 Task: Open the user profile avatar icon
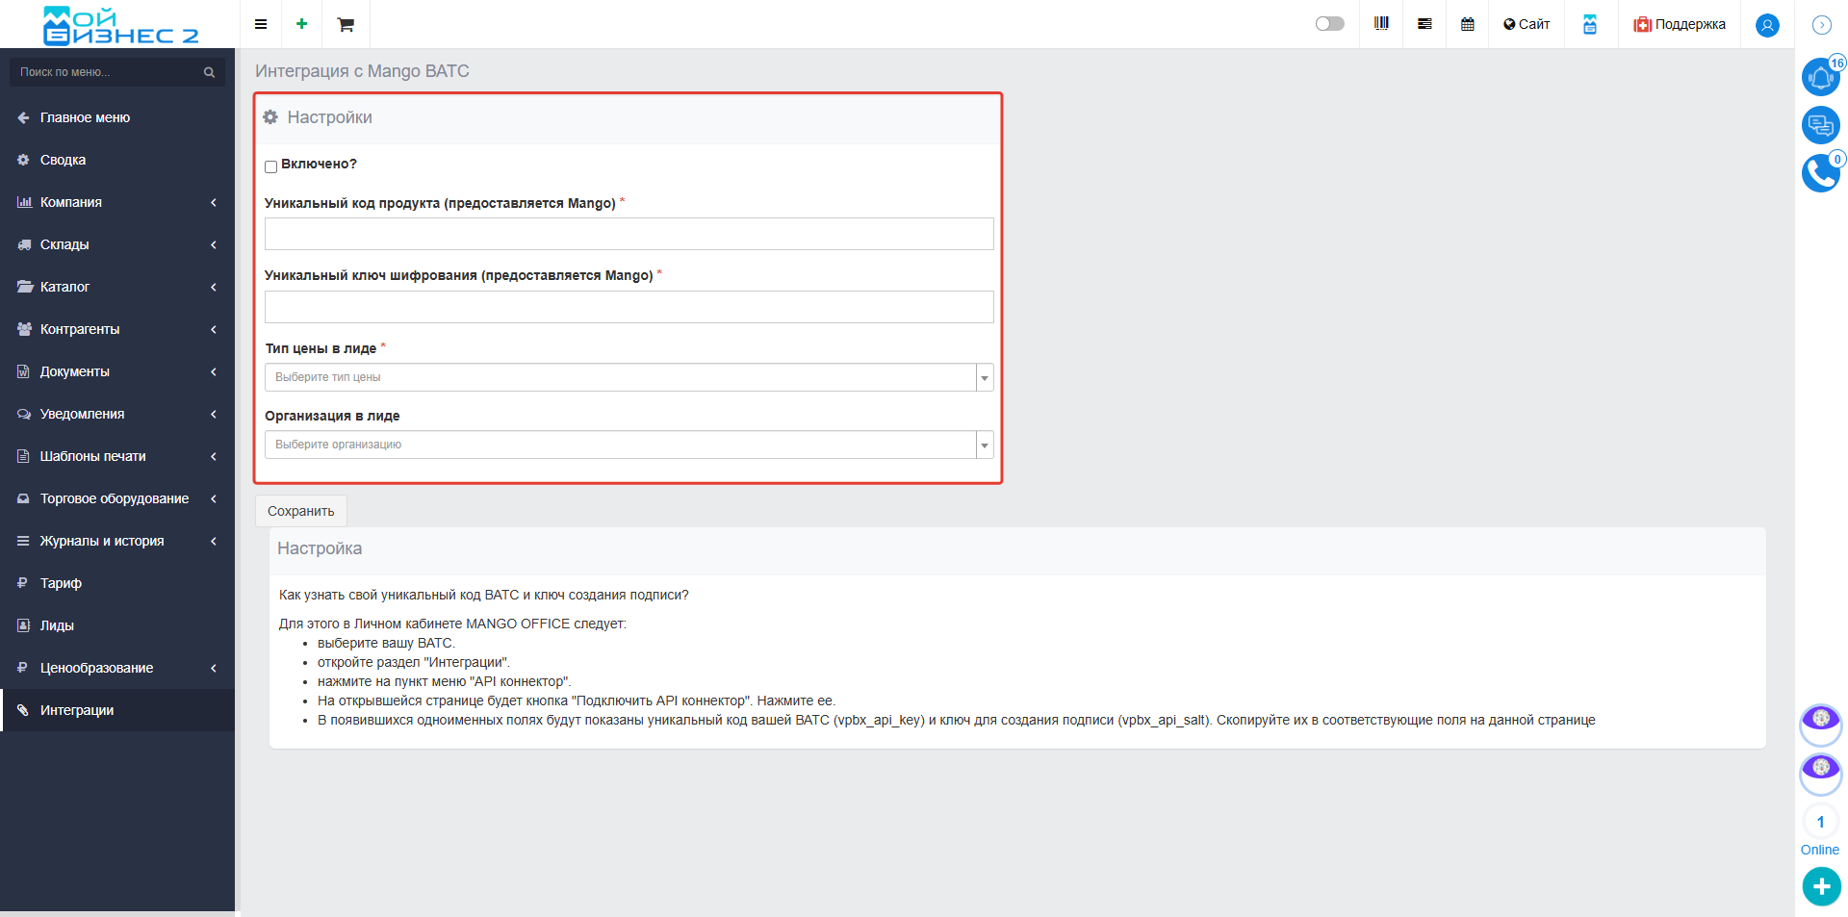tap(1767, 25)
